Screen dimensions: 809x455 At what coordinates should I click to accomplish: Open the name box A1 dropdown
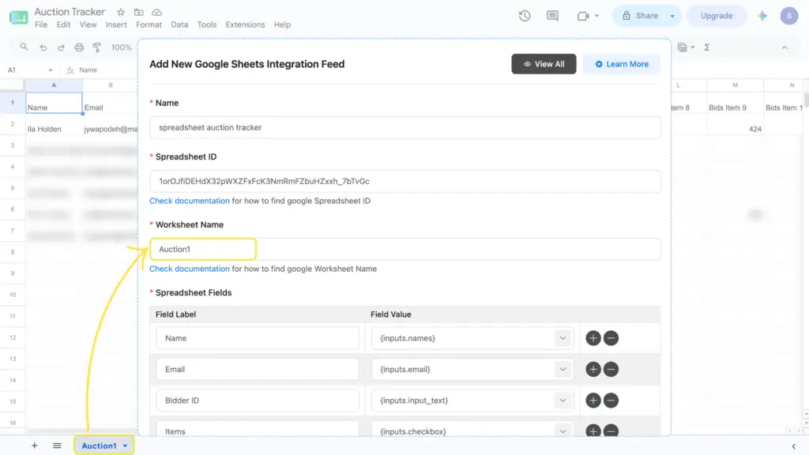50,70
